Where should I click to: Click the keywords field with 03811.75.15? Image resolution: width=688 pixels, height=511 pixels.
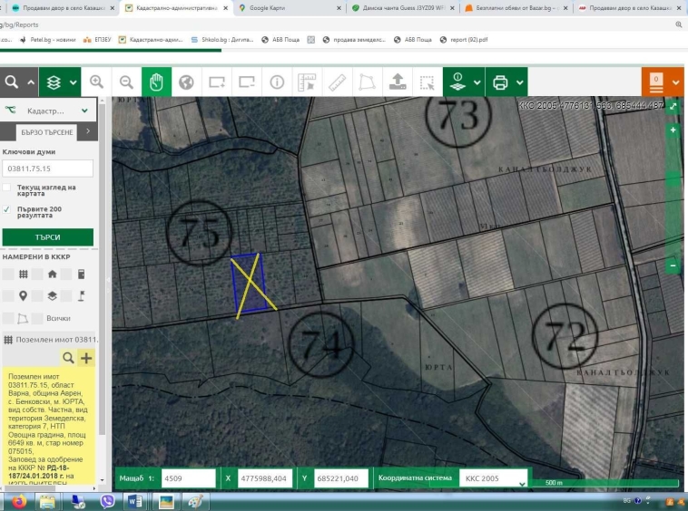(x=48, y=169)
